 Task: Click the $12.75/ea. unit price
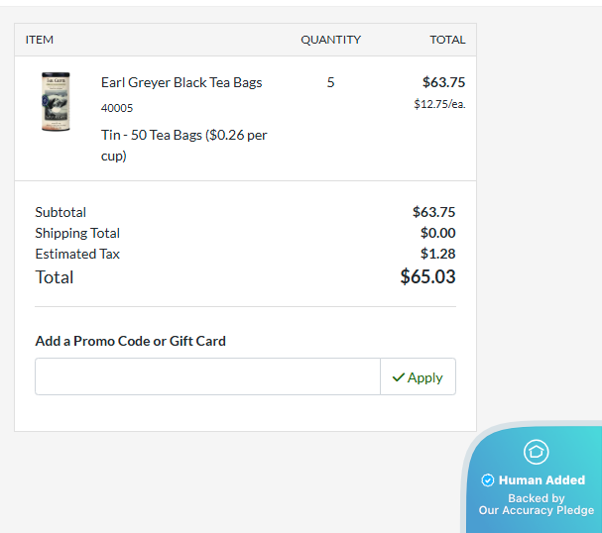point(439,104)
